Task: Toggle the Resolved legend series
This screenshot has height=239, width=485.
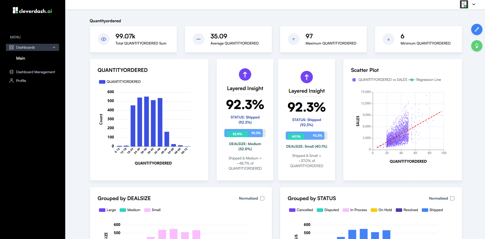Action: 407,210
